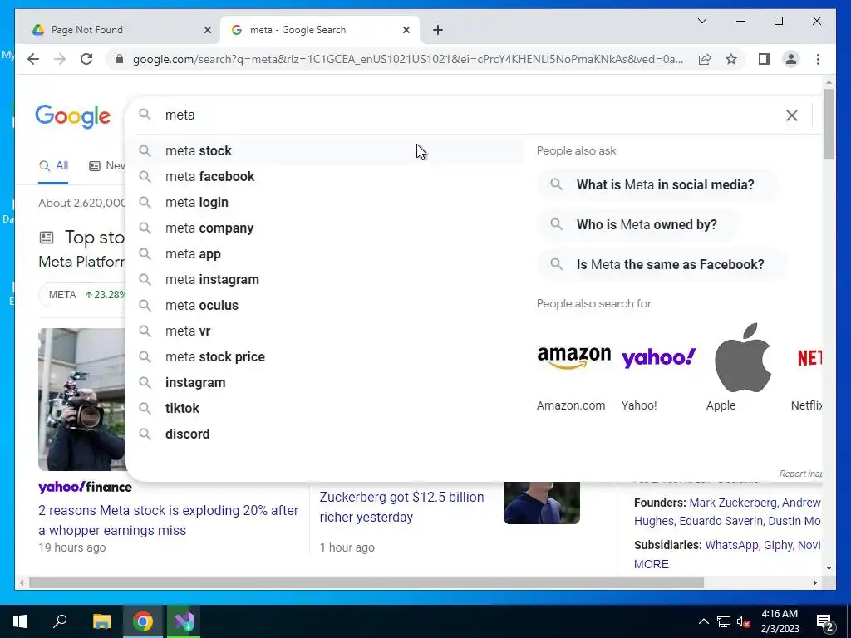Open 'Is Meta the same as Facebook?'

tap(662, 265)
